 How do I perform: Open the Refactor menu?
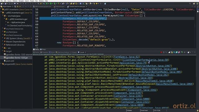coord(15,1)
